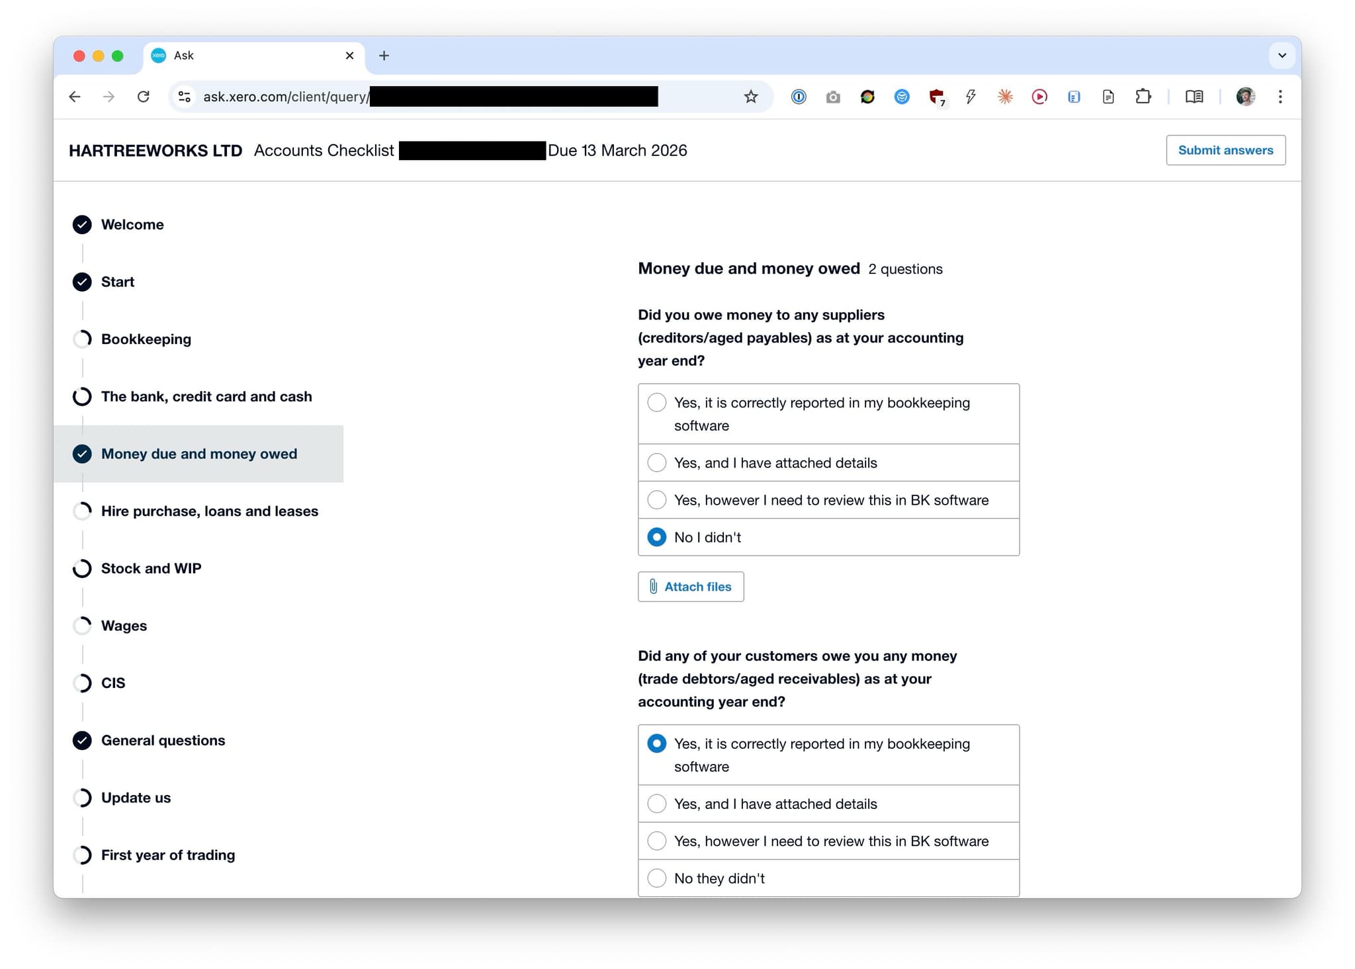Open the chevron dropdown at top right
Screen dimensions: 1355x969
(1282, 56)
